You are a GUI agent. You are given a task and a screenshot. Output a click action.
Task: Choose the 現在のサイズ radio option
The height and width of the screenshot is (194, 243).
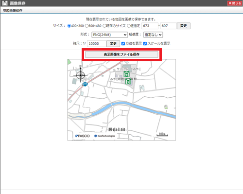104,26
